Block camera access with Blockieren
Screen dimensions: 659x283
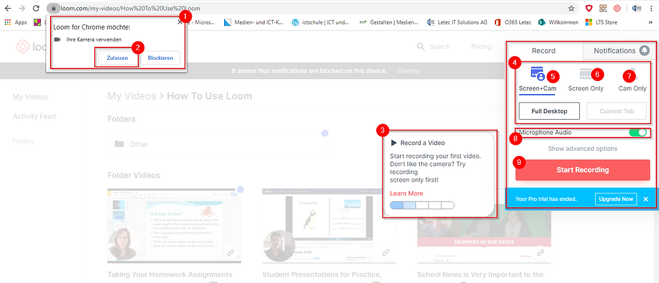[160, 58]
